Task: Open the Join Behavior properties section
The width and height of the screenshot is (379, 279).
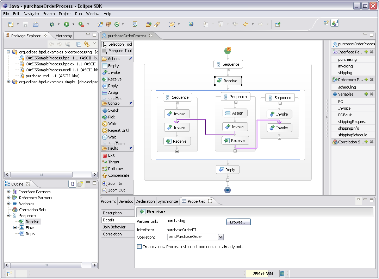Action: tap(114, 227)
